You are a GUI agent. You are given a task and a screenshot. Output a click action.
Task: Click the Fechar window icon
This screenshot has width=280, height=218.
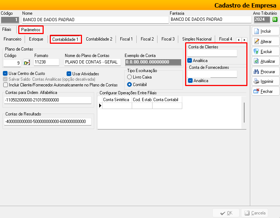tap(256, 91)
